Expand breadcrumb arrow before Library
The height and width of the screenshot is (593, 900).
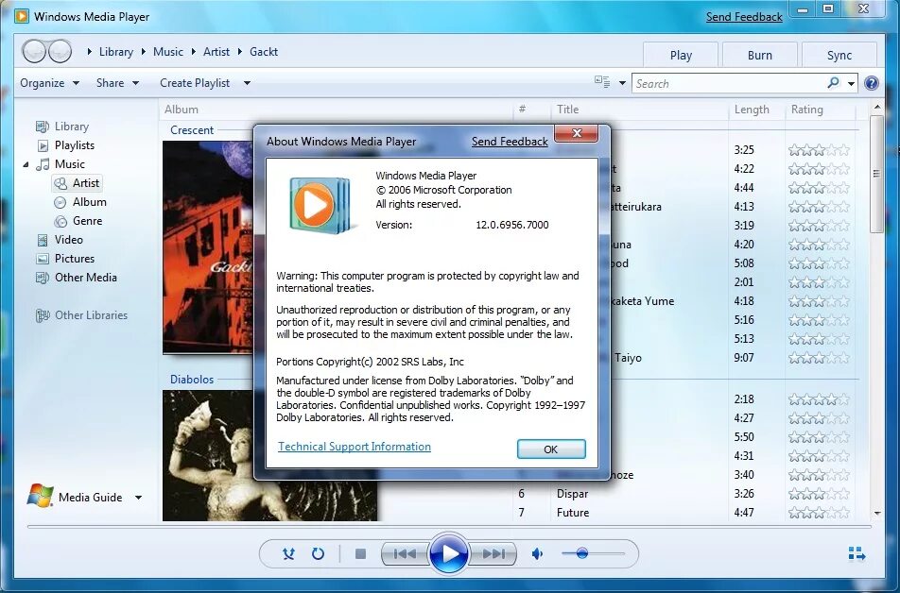90,52
